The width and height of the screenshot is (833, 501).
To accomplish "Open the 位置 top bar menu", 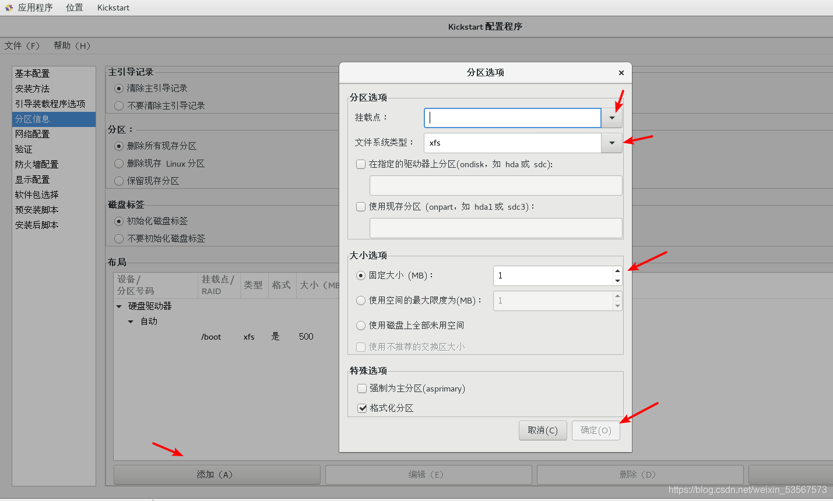I will tap(75, 8).
